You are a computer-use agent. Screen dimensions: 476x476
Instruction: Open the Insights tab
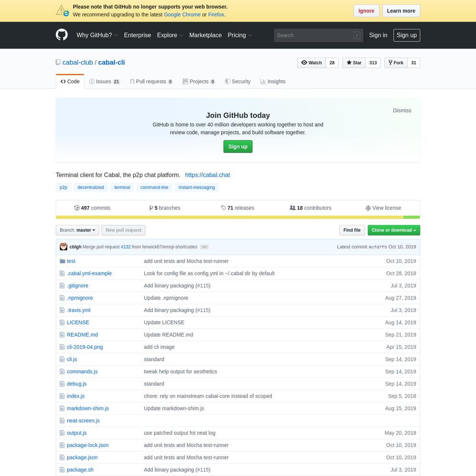(273, 81)
